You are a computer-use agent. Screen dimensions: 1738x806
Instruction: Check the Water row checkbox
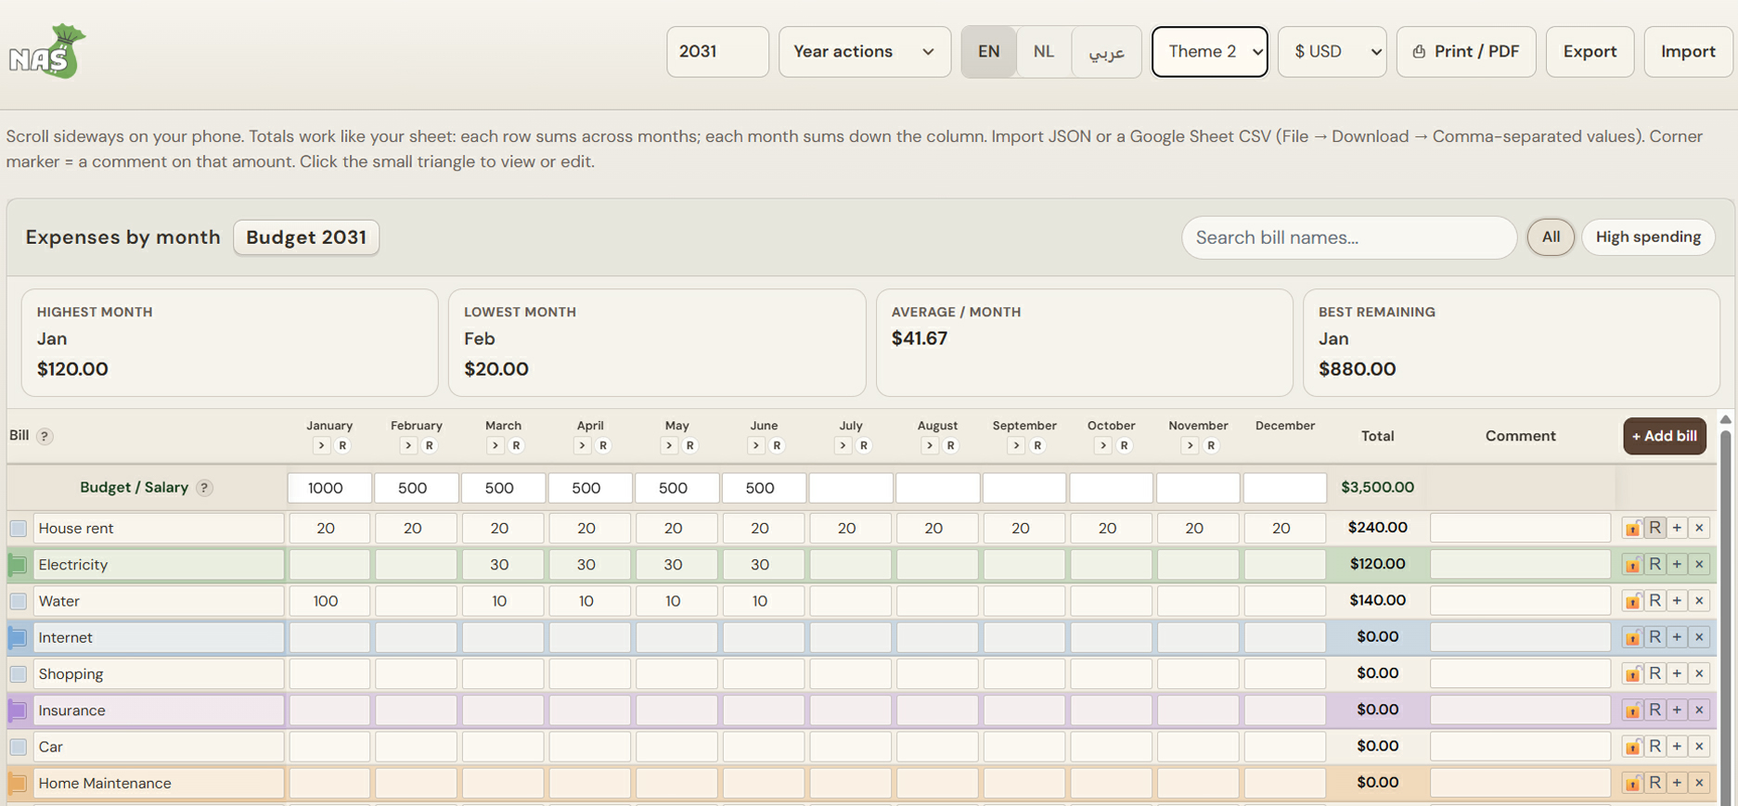(x=18, y=601)
